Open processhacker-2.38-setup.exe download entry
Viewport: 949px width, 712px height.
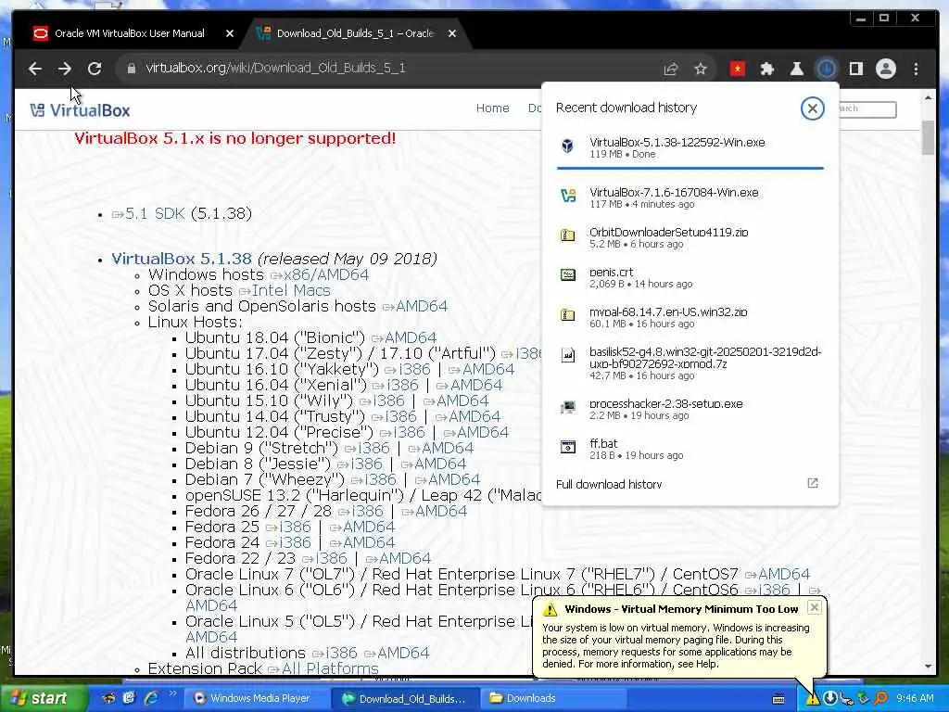point(690,409)
